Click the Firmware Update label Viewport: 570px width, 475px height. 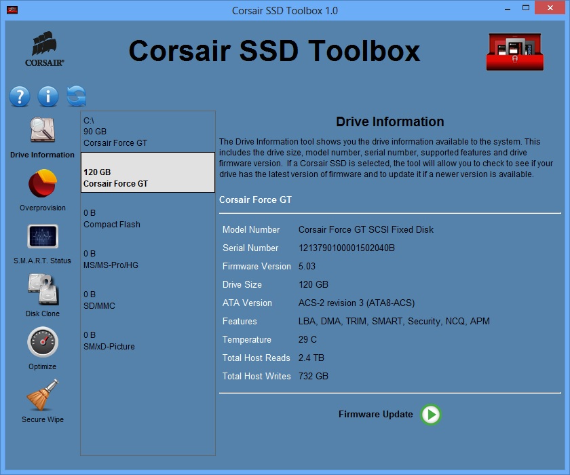click(x=375, y=415)
